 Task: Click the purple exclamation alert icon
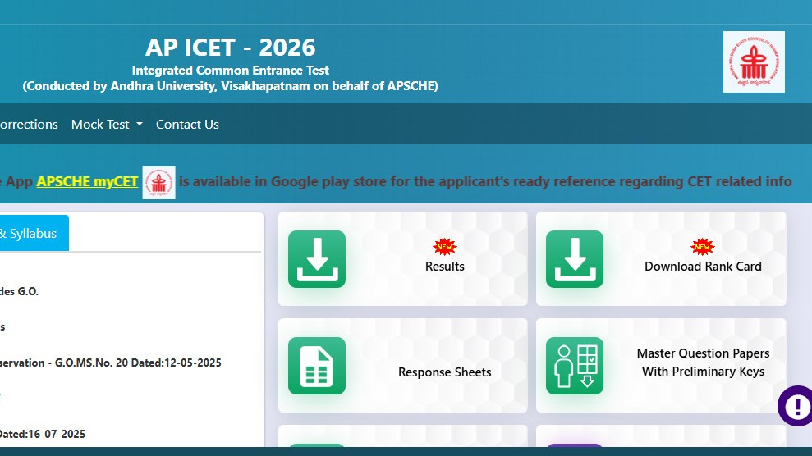(796, 406)
